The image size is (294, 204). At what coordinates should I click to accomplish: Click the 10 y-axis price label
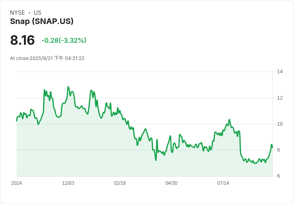point(280,124)
